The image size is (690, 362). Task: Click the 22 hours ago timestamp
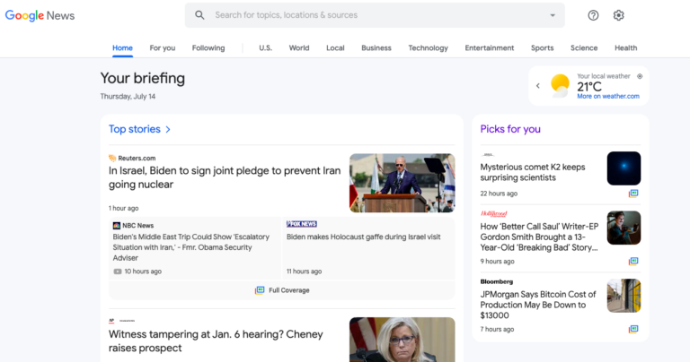[x=499, y=194]
